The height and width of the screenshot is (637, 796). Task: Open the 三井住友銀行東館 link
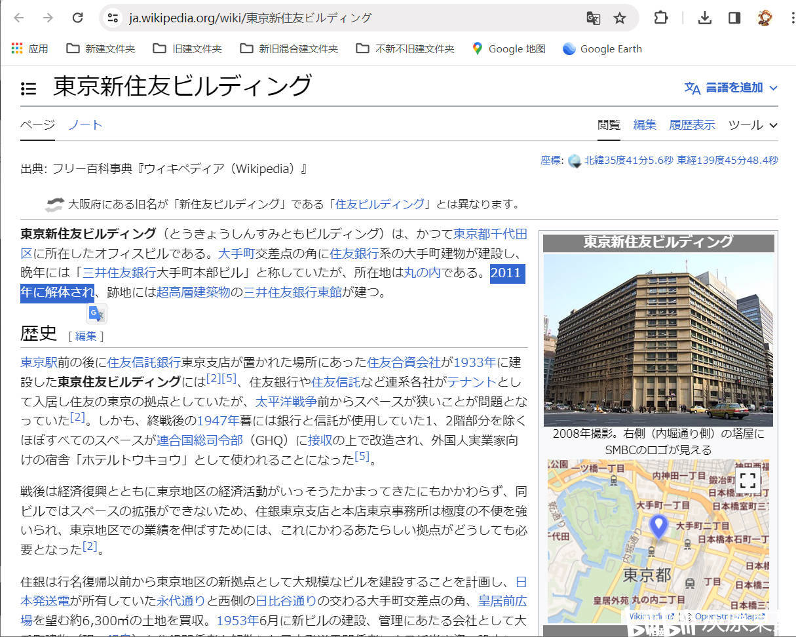pos(293,292)
